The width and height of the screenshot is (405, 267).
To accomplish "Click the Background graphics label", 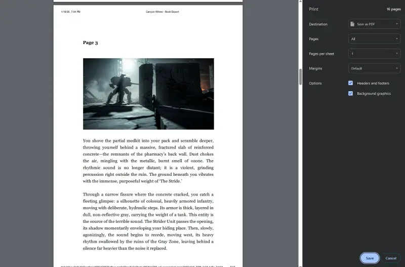I will pos(374,94).
